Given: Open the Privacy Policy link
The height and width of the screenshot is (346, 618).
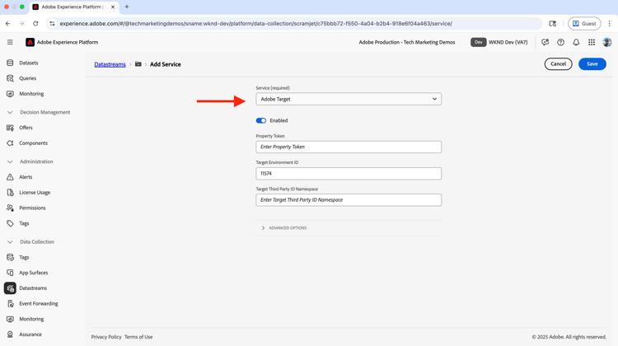Looking at the screenshot, I should coord(106,337).
